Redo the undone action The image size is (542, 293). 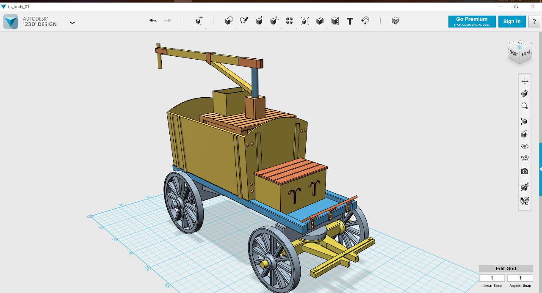[x=168, y=21]
